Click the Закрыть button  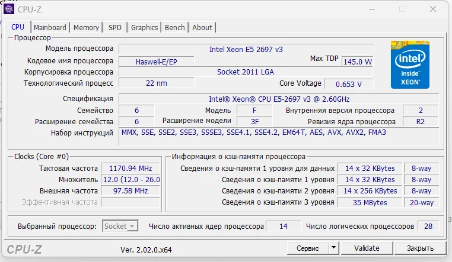pyautogui.click(x=420, y=248)
